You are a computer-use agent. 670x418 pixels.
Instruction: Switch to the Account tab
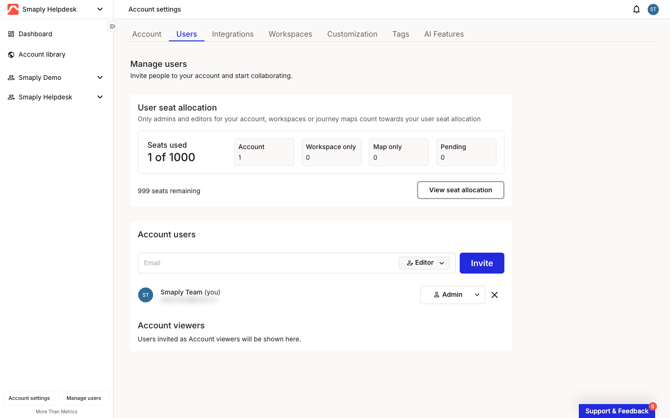click(147, 34)
